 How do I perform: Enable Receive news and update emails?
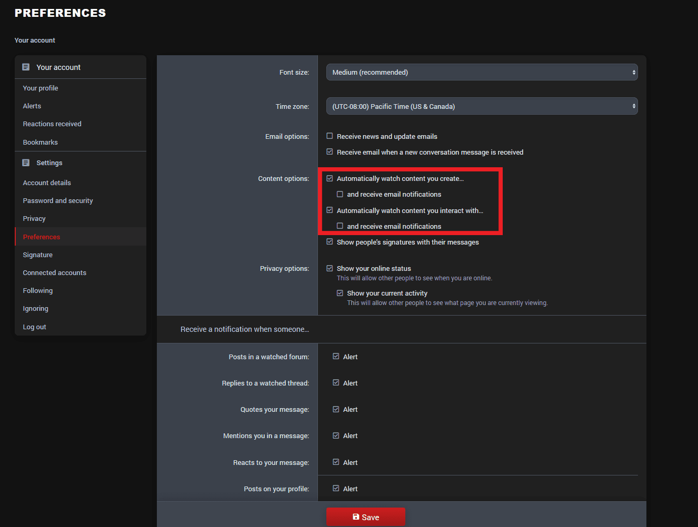pos(330,136)
